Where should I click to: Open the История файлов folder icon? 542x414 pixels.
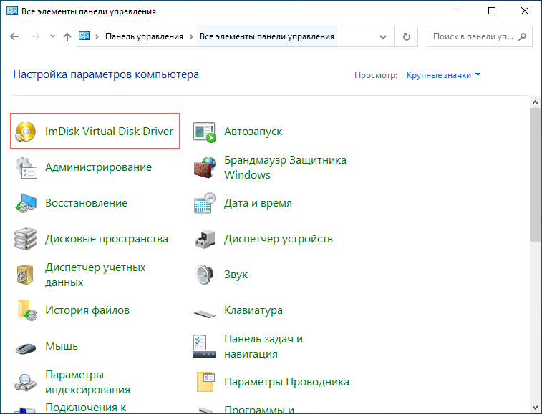tap(26, 310)
